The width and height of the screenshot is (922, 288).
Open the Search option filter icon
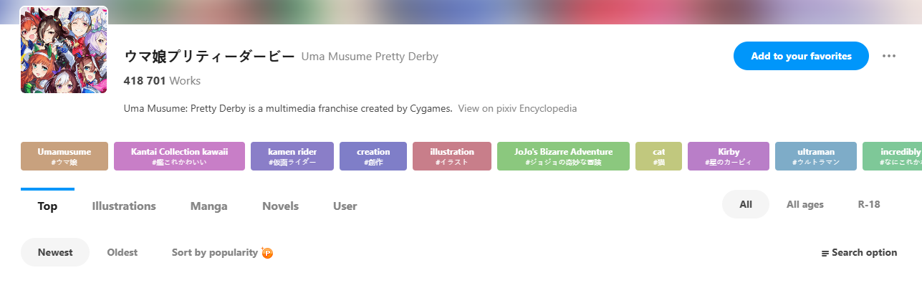pos(825,253)
